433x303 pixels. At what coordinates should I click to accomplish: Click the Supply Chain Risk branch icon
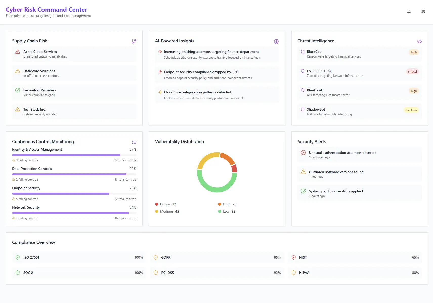coord(134,41)
